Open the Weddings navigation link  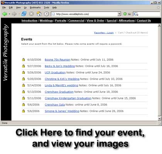(46, 21)
